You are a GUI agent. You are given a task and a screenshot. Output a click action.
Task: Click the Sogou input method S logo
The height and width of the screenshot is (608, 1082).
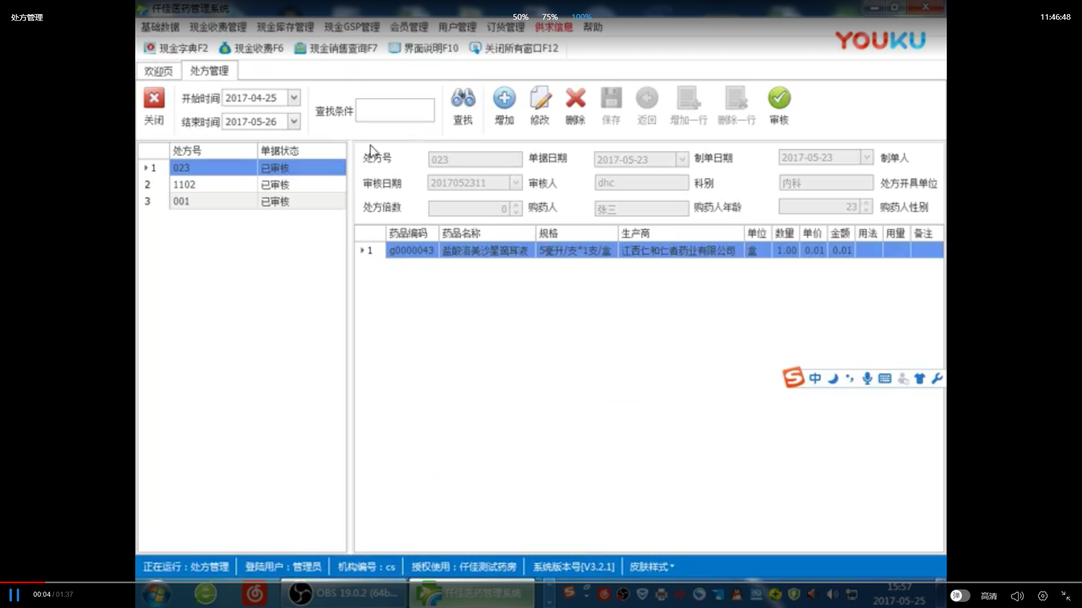tap(793, 378)
